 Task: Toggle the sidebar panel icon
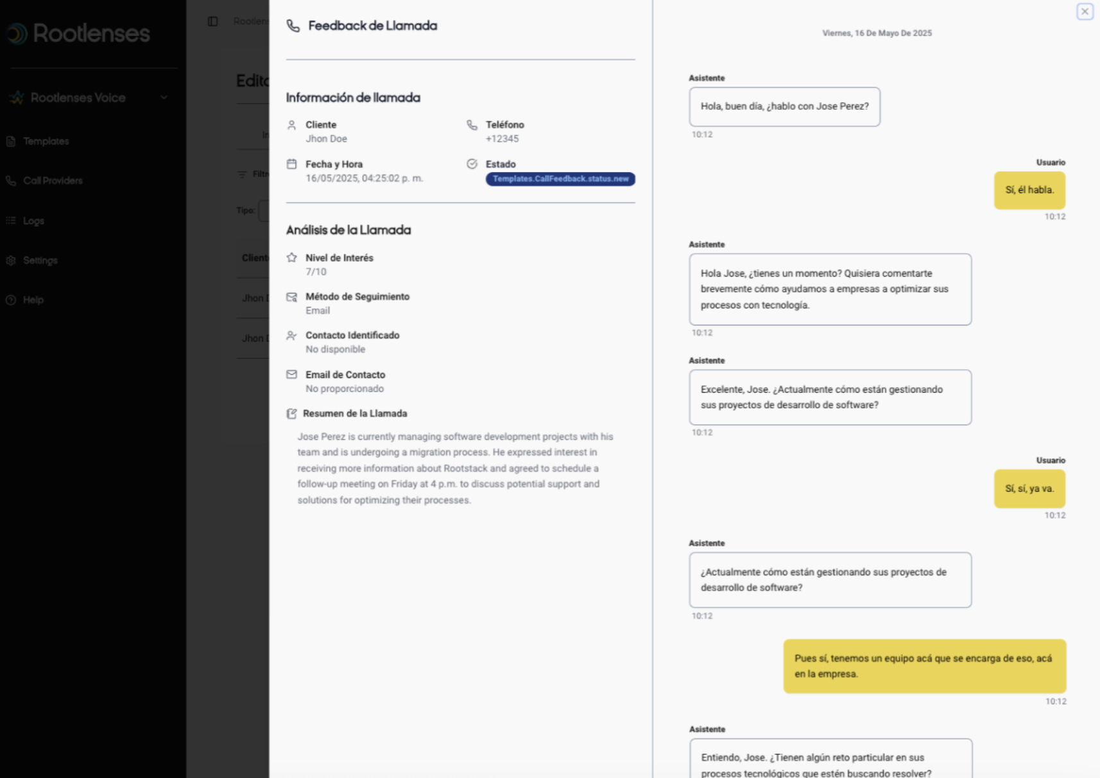point(213,22)
